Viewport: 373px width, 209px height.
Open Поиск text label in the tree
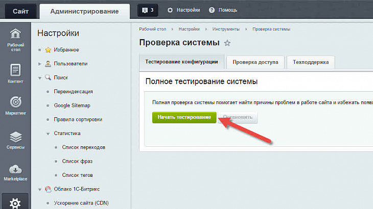coord(61,77)
